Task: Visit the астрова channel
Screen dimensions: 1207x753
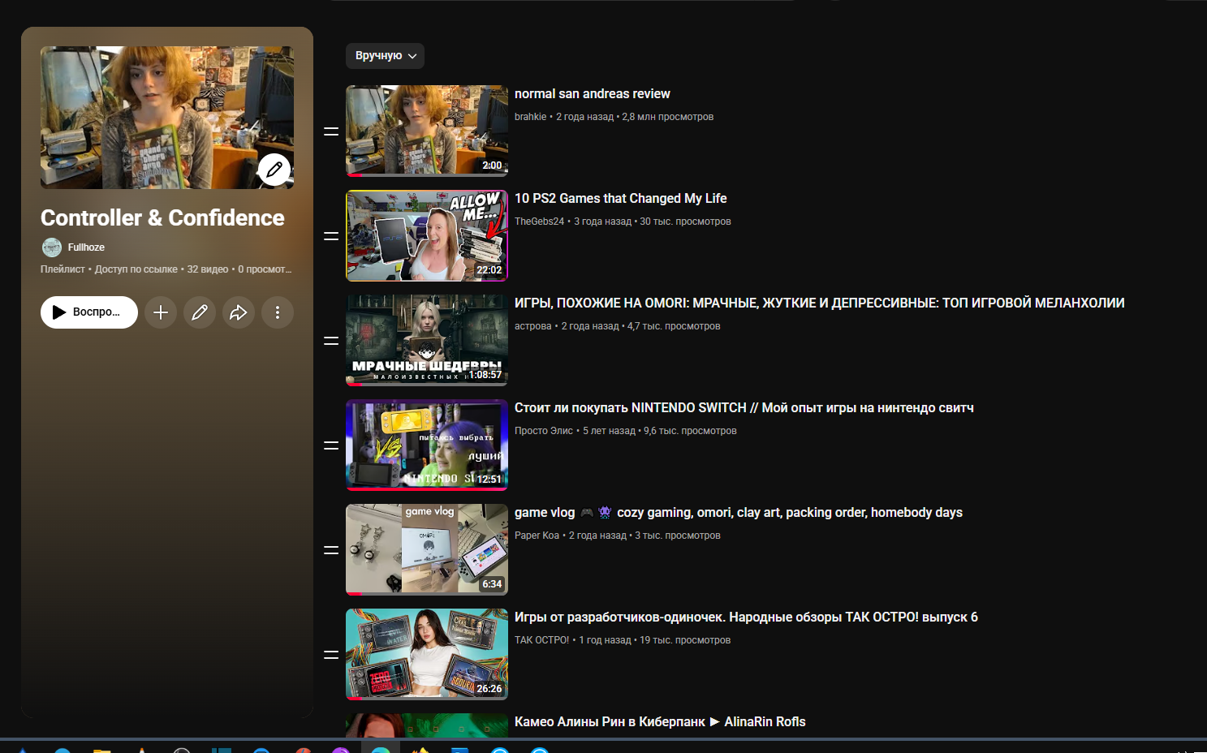Action: coord(533,326)
